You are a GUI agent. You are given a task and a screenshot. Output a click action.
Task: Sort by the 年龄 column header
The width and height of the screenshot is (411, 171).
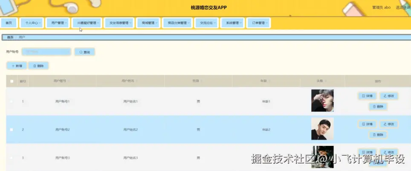coord(266,81)
